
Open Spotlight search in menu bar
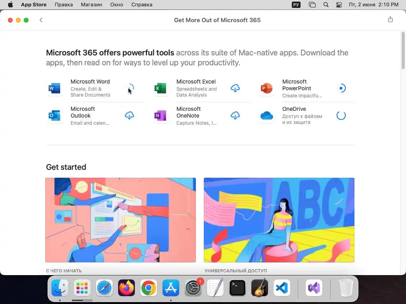pos(326,5)
